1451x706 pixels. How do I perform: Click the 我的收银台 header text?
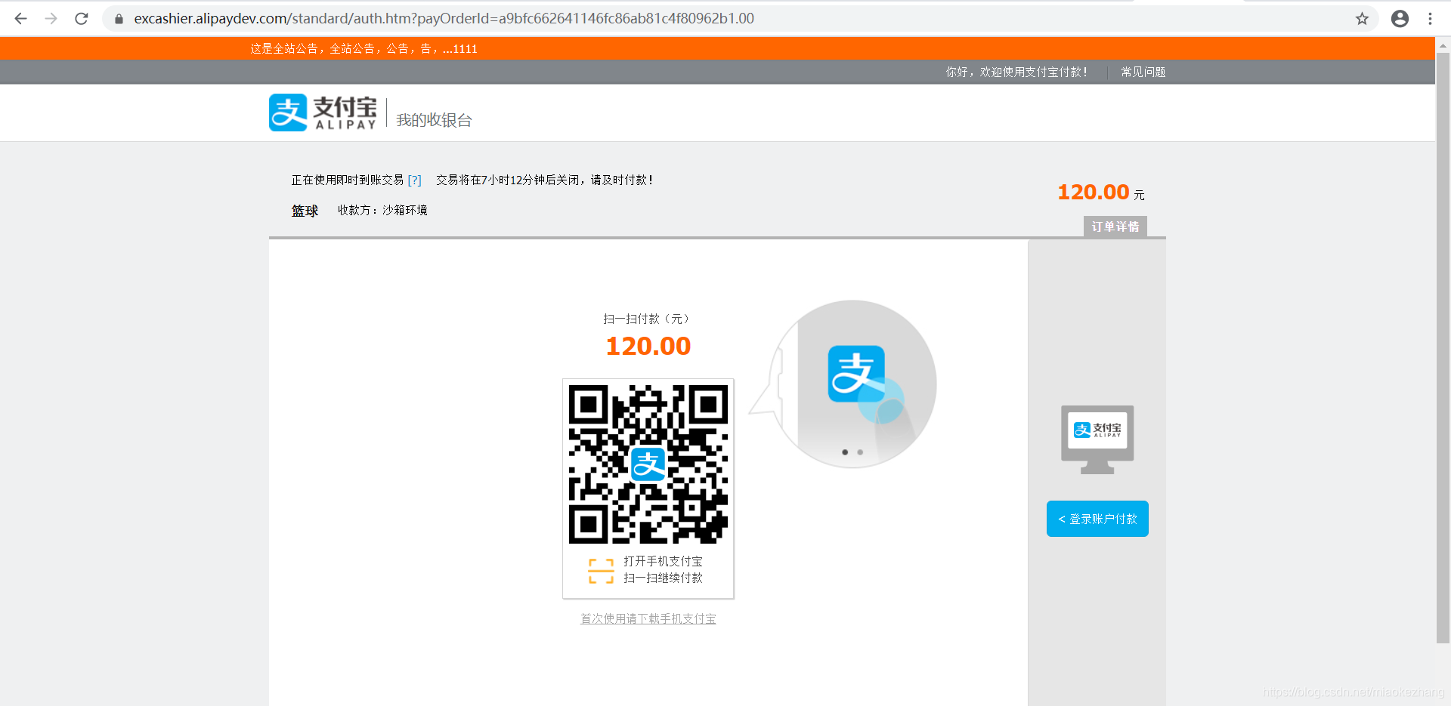[x=434, y=120]
